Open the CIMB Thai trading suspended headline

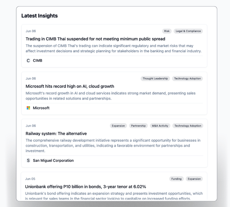(95, 39)
